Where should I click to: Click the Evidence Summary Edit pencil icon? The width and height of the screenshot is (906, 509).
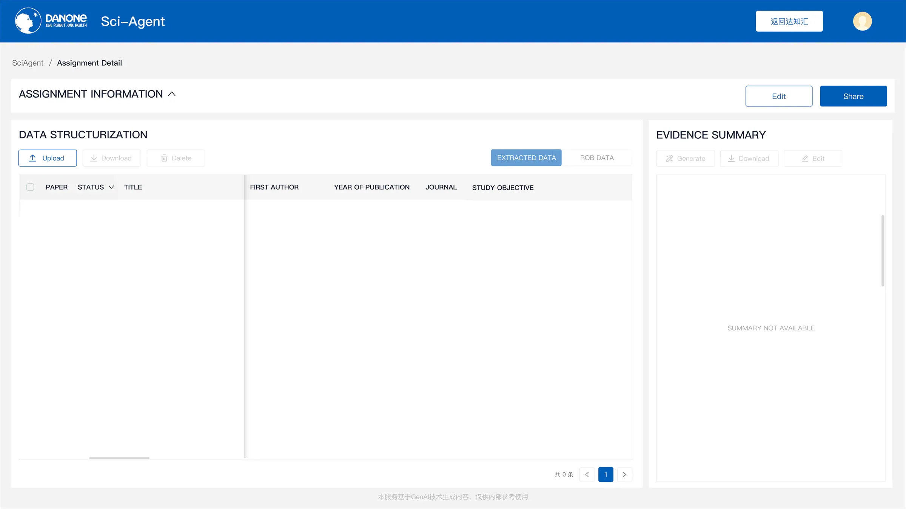pyautogui.click(x=805, y=158)
